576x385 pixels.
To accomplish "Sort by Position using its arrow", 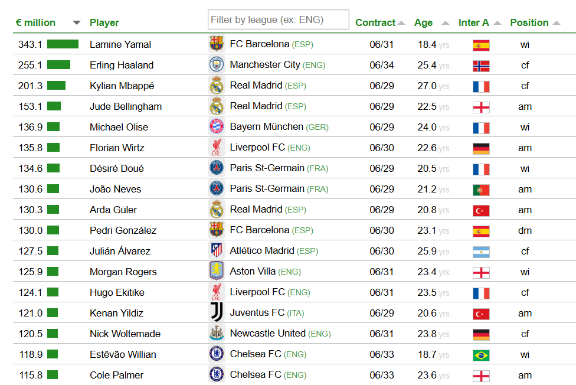I will pos(557,23).
